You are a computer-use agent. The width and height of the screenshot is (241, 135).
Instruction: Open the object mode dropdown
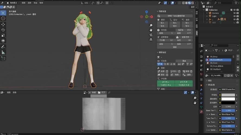(13, 3)
